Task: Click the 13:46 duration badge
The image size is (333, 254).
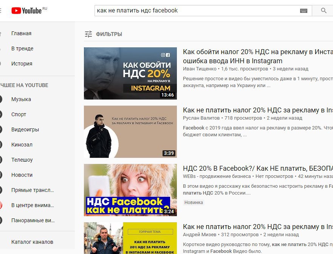Action: click(167, 95)
